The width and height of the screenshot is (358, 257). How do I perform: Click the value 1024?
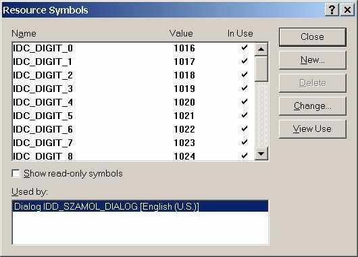point(184,156)
